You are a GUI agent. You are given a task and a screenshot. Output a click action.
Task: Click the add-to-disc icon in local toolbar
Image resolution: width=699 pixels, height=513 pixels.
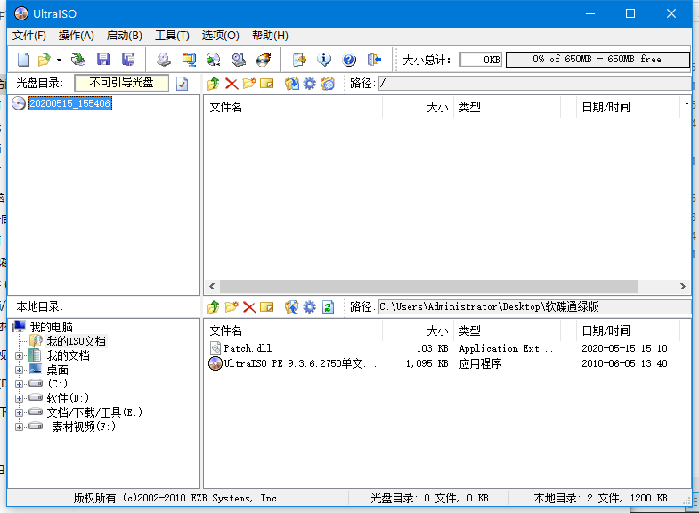[x=291, y=307]
